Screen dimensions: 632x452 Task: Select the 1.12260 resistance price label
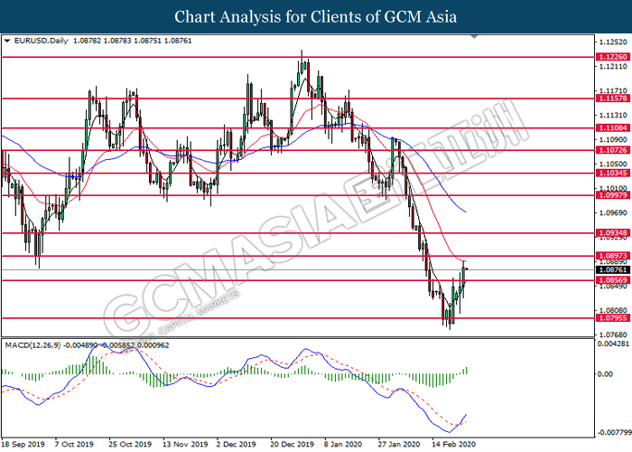coord(612,57)
